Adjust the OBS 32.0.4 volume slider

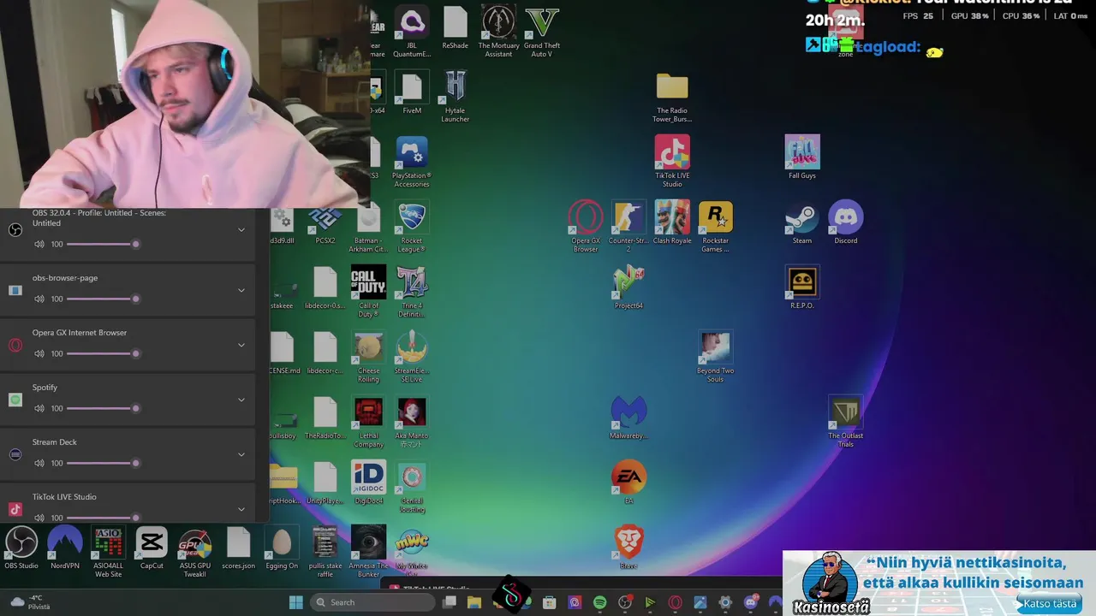103,245
